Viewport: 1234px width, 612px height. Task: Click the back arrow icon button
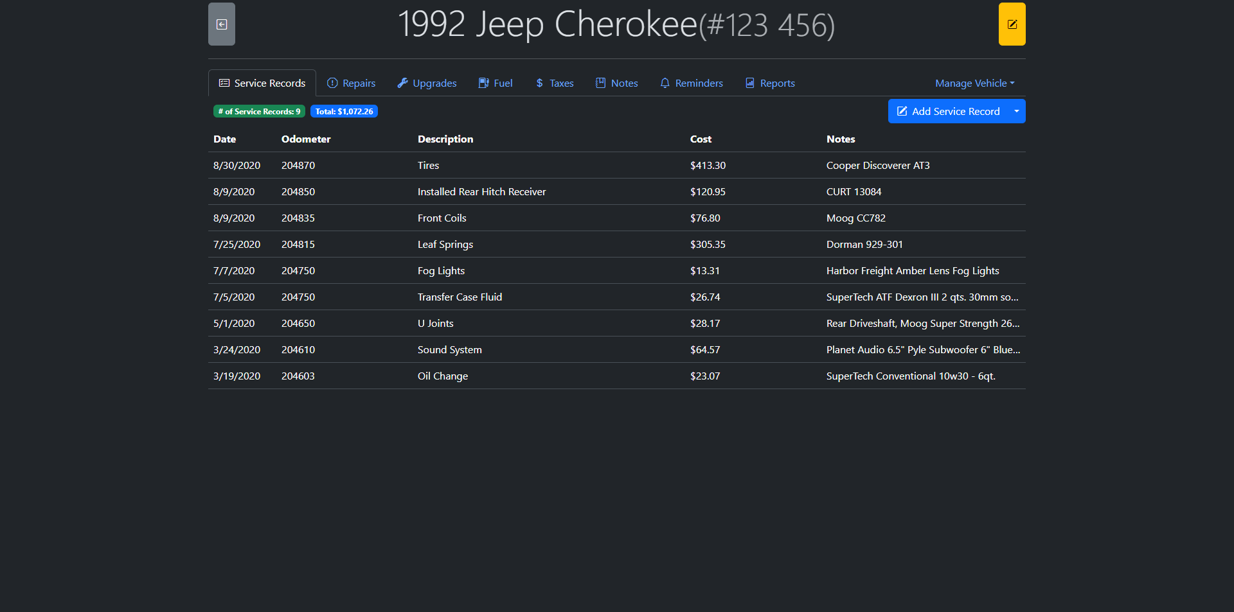(222, 24)
